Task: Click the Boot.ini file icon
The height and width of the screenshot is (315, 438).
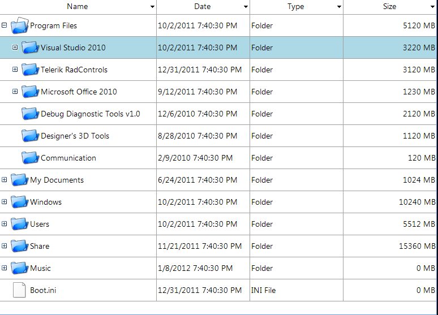Action: [19, 290]
